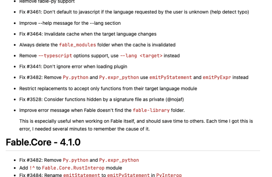This screenshot has width=272, height=177.
Task: Click the "!^" operator code text
Action: click(x=32, y=168)
